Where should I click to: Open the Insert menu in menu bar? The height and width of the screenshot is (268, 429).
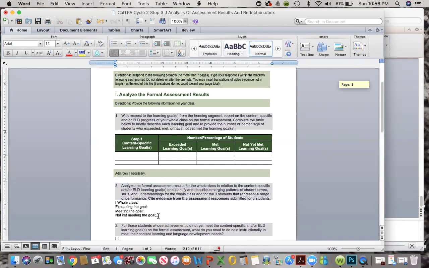[x=88, y=4]
